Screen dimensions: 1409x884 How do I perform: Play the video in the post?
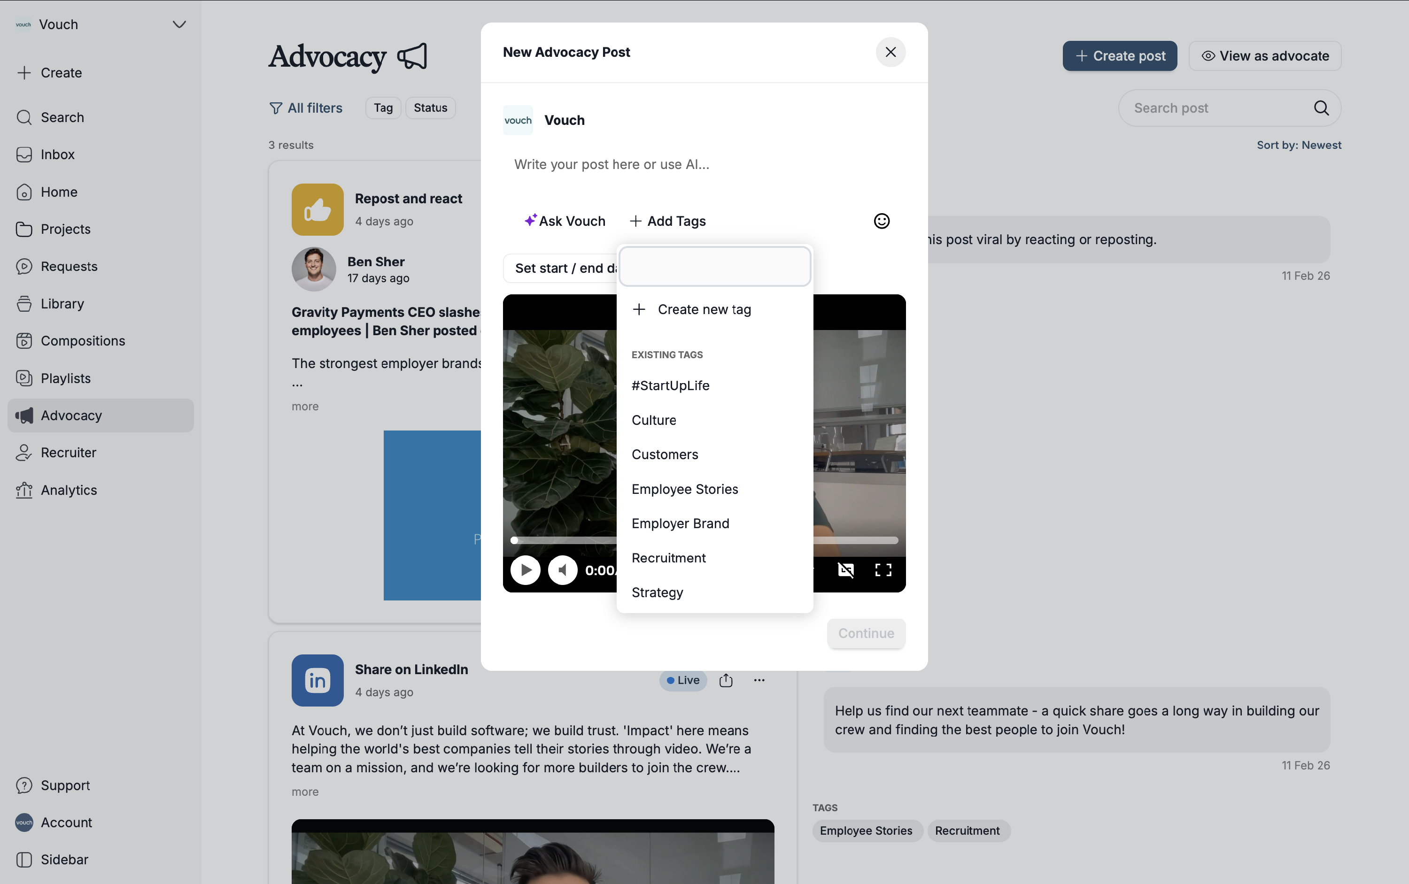tap(525, 570)
